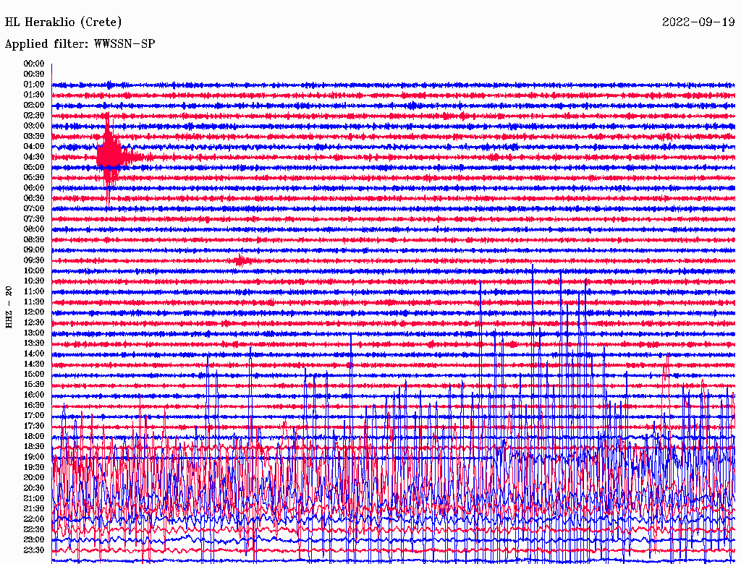Image resolution: width=741 pixels, height=564 pixels.
Task: Select the 17:00 time label
Action: point(34,416)
